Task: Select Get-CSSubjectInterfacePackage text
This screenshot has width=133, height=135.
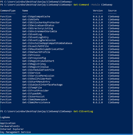Action: [42, 85]
